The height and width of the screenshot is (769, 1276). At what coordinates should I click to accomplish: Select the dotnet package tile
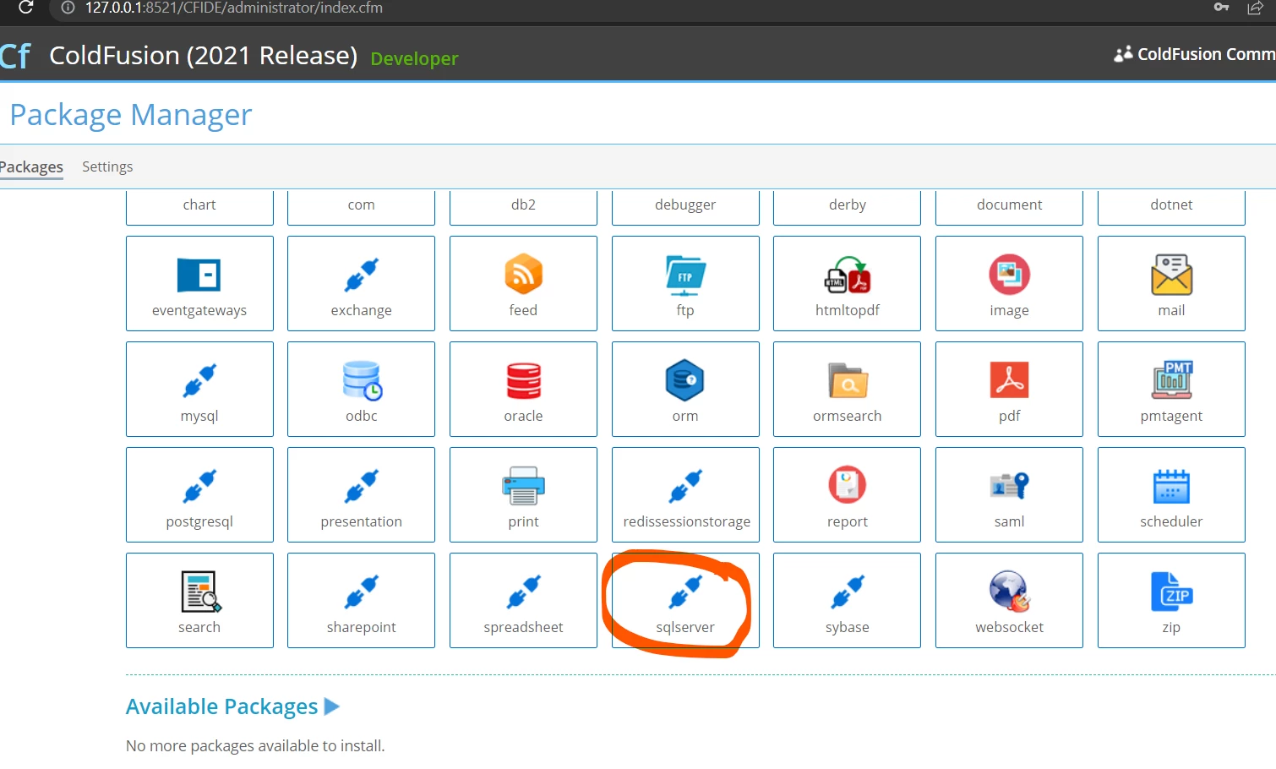tap(1171, 207)
